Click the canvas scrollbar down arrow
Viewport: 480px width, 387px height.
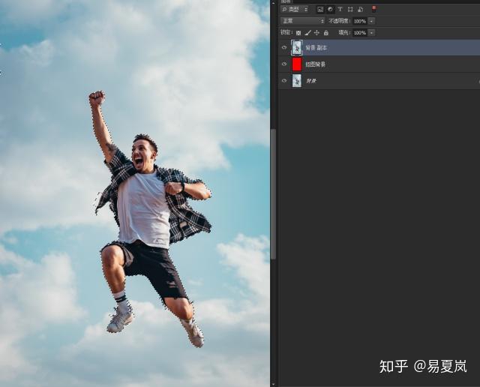coord(273,384)
